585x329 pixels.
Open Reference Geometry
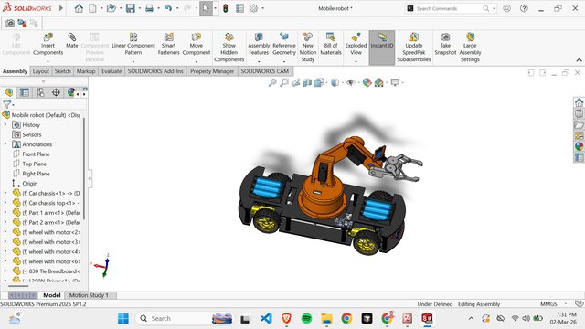284,45
